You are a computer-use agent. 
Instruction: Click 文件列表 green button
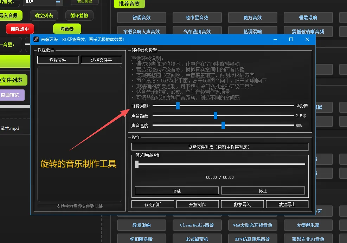click(13, 80)
